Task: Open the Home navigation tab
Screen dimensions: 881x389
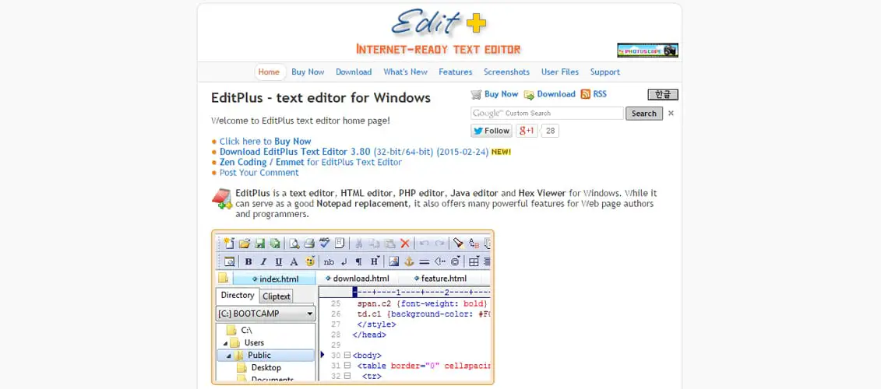Action: [270, 72]
